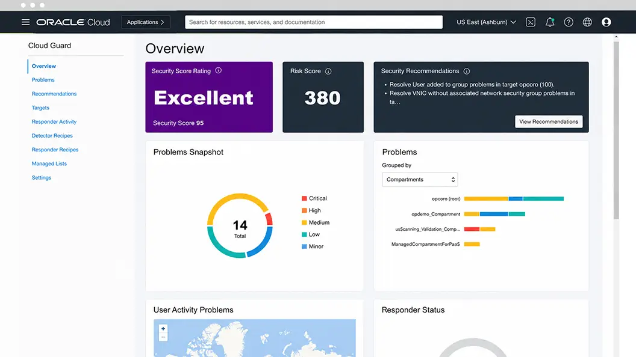This screenshot has width=636, height=357.
Task: Show info for Security Score Rating
Action: pos(218,70)
